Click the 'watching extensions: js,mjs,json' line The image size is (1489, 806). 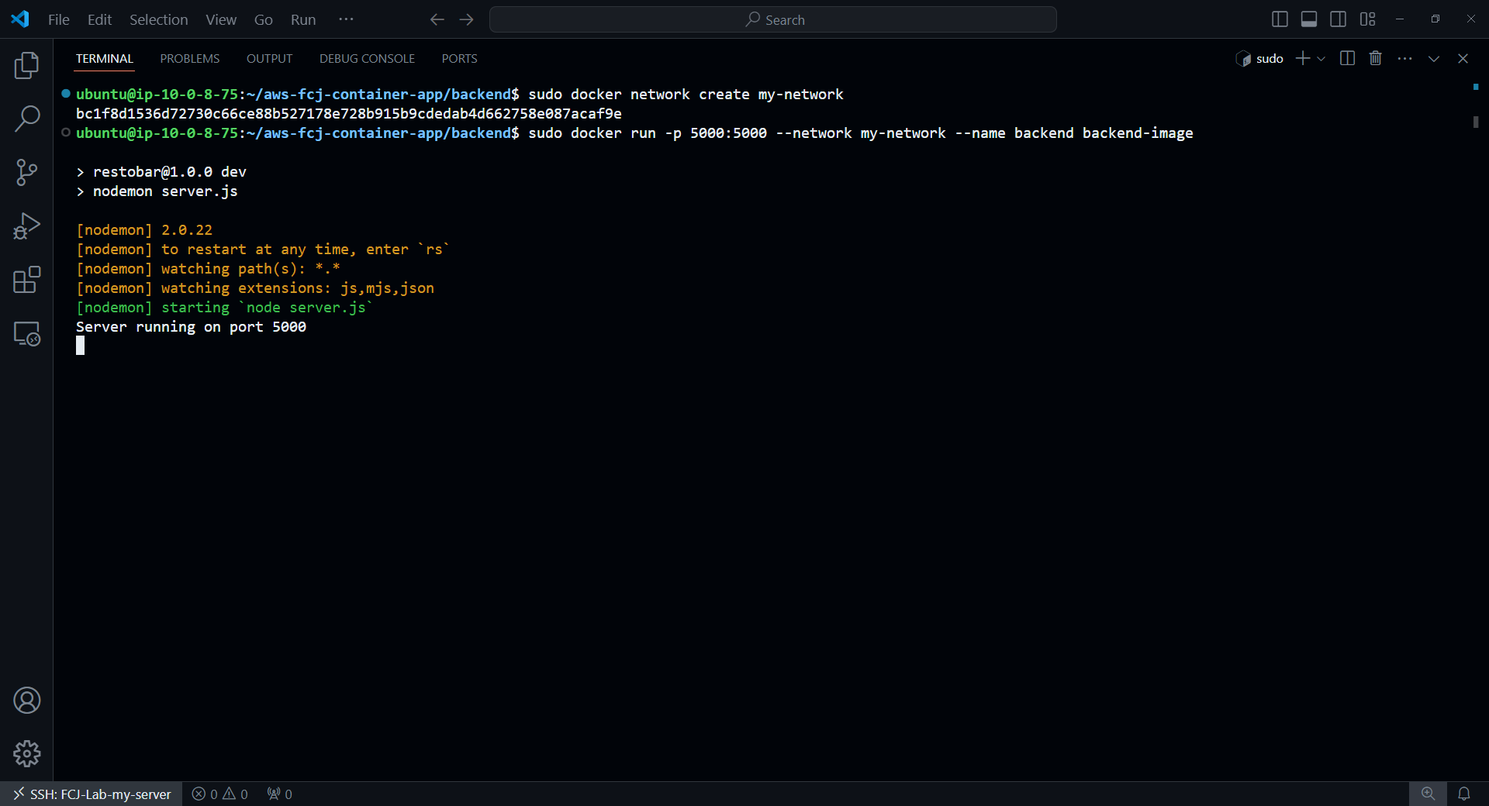[255, 288]
